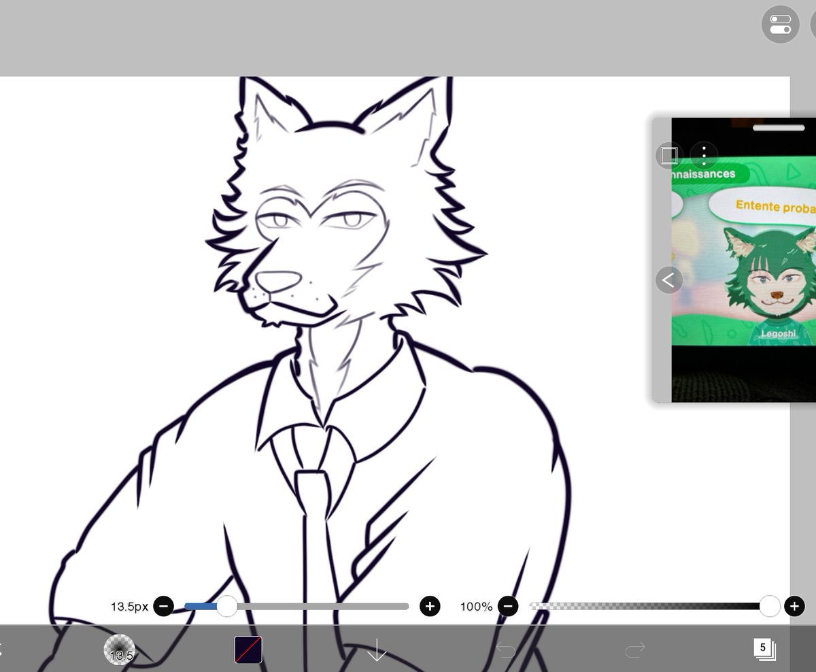Increase brush size with the plus button

pyautogui.click(x=430, y=606)
